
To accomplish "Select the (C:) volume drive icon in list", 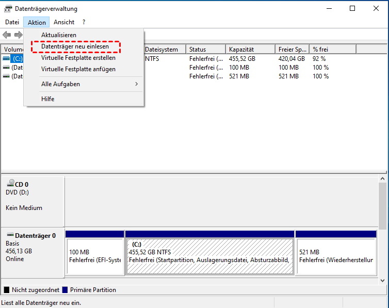I will [x=6, y=58].
